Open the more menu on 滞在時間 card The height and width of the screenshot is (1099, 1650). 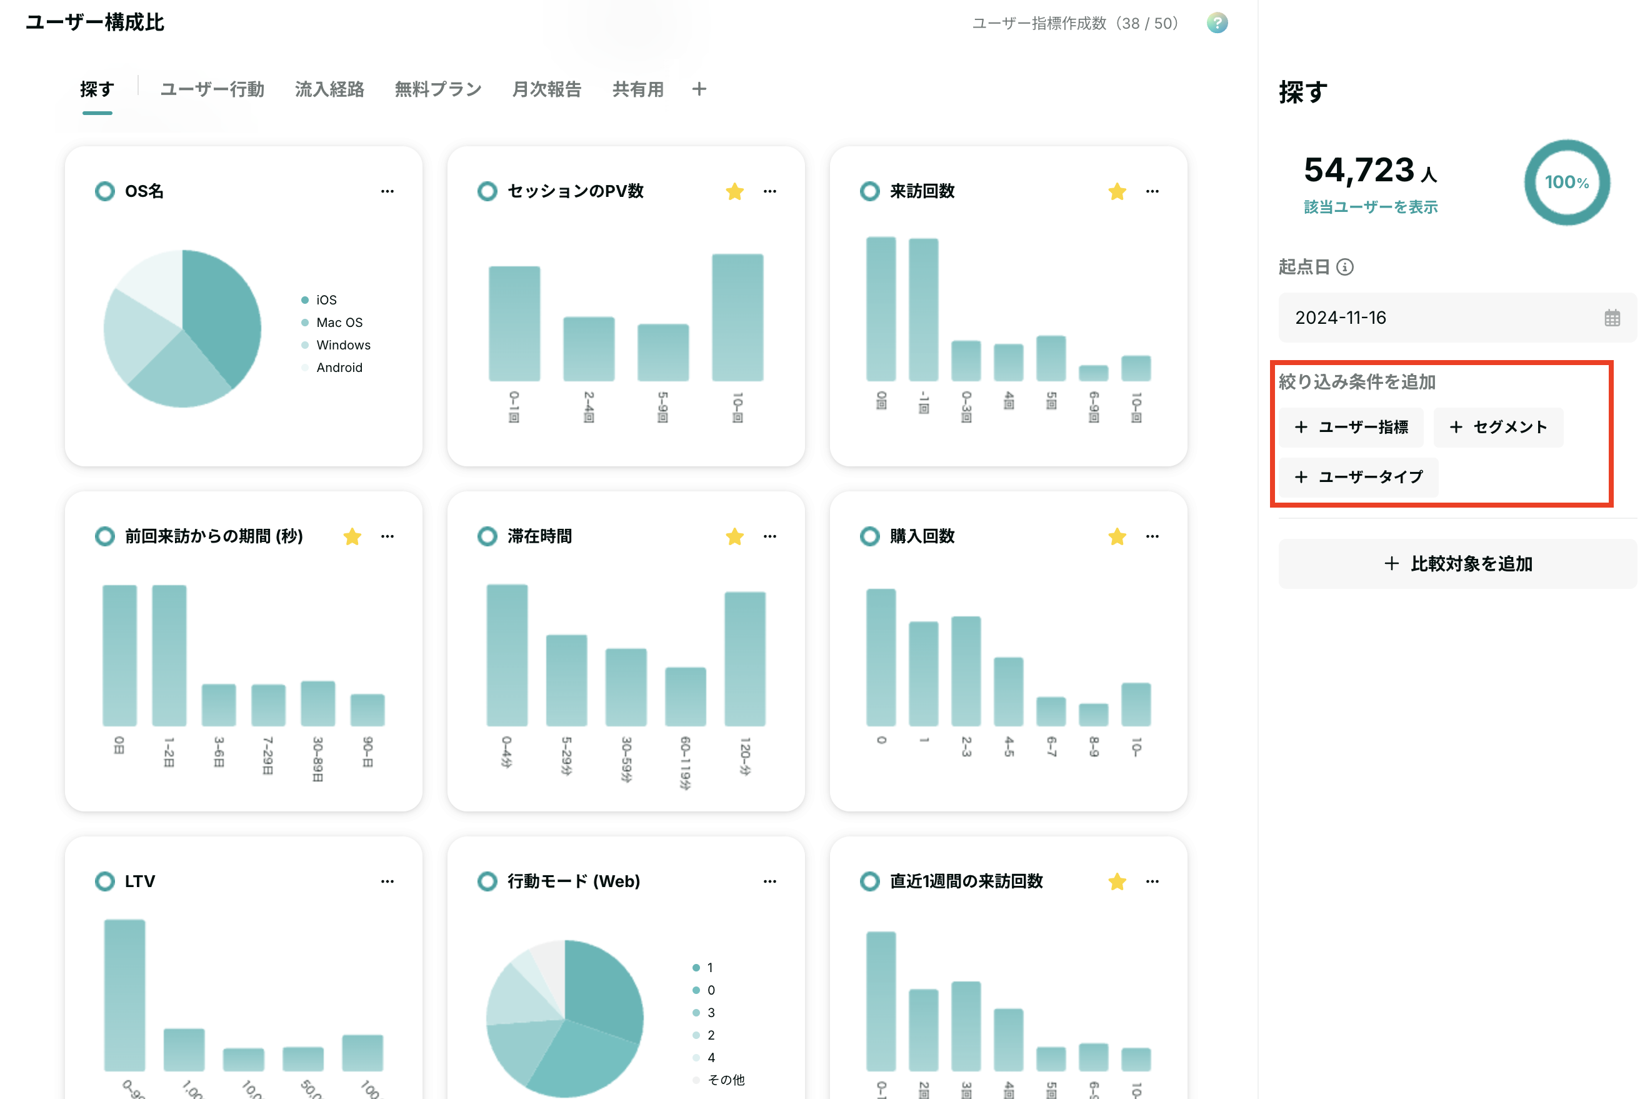tap(770, 536)
